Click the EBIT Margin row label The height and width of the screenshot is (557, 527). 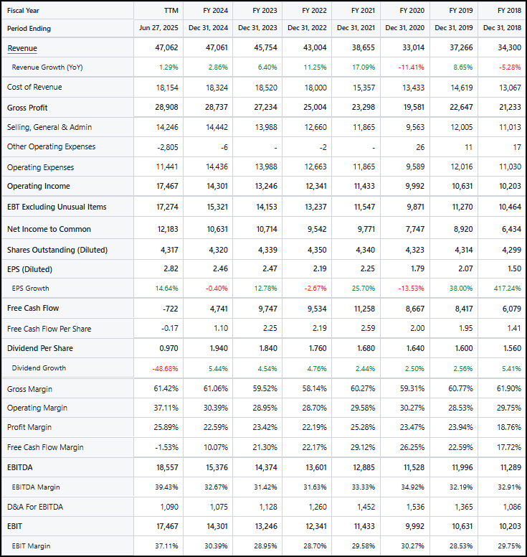[x=31, y=546]
